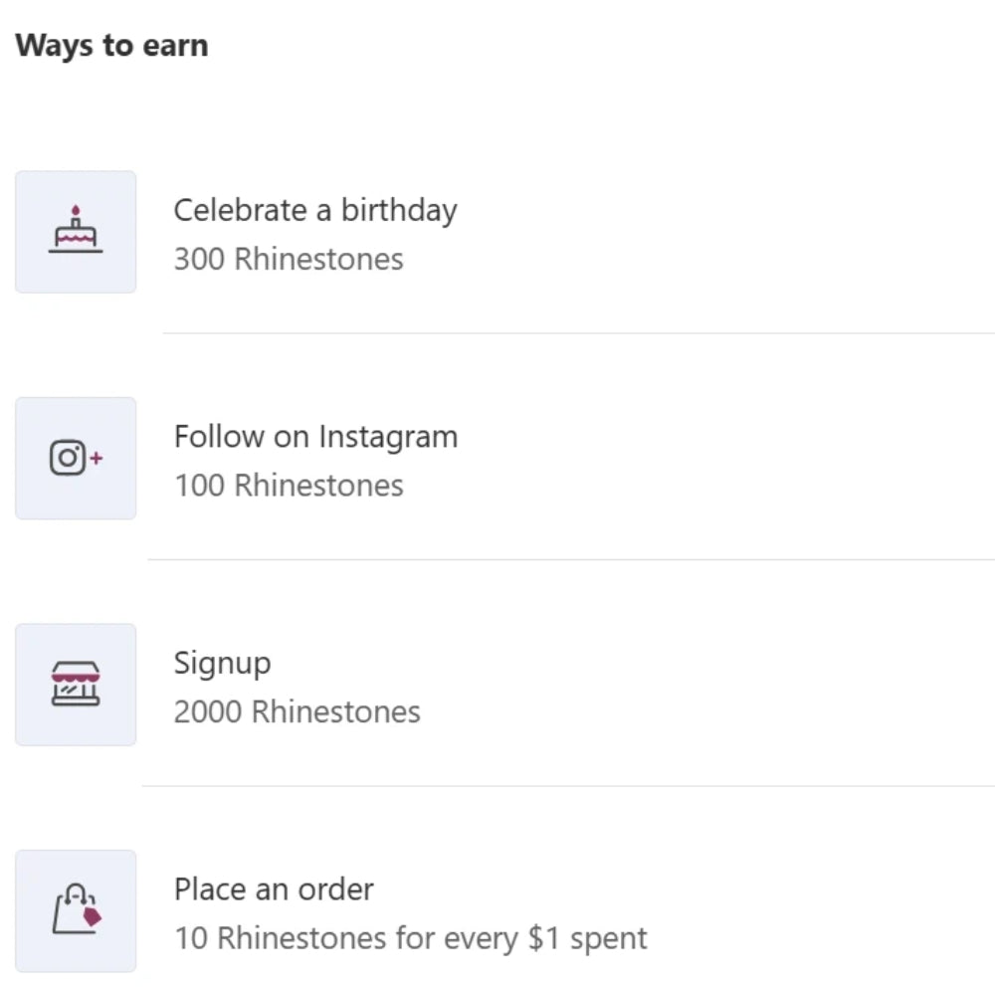
Task: Click the Instagram follow icon
Action: (x=76, y=458)
